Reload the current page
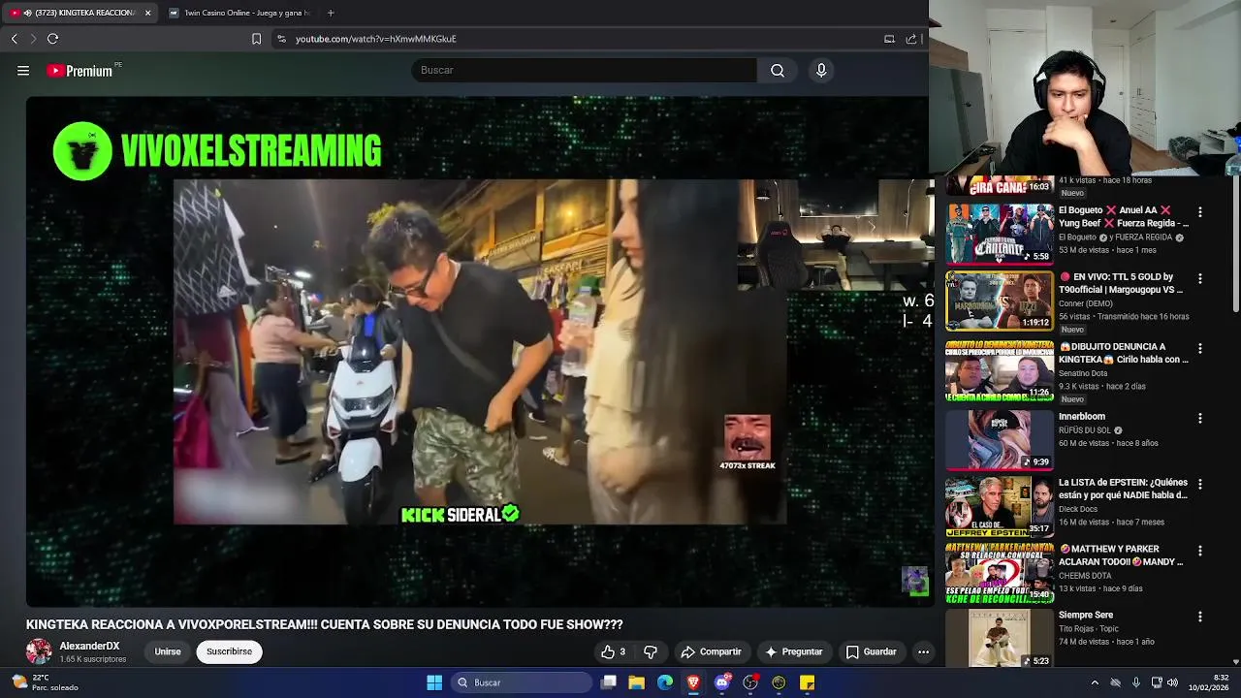The image size is (1241, 698). tap(52, 39)
